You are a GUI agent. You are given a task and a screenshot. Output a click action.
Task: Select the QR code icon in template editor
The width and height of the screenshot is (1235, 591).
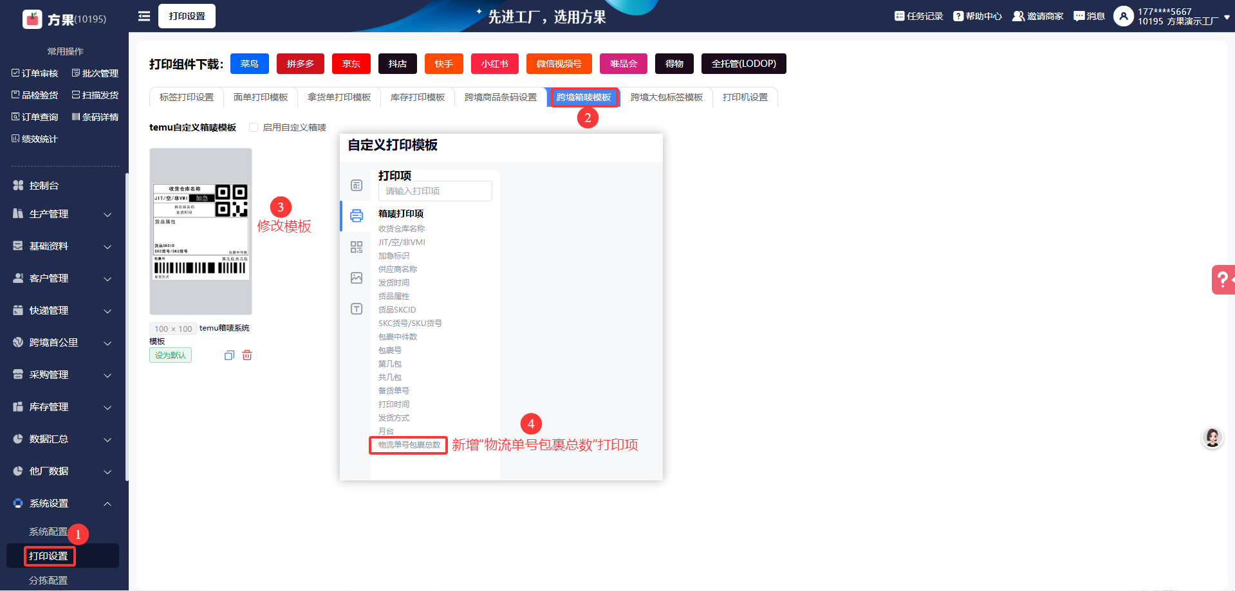click(357, 247)
